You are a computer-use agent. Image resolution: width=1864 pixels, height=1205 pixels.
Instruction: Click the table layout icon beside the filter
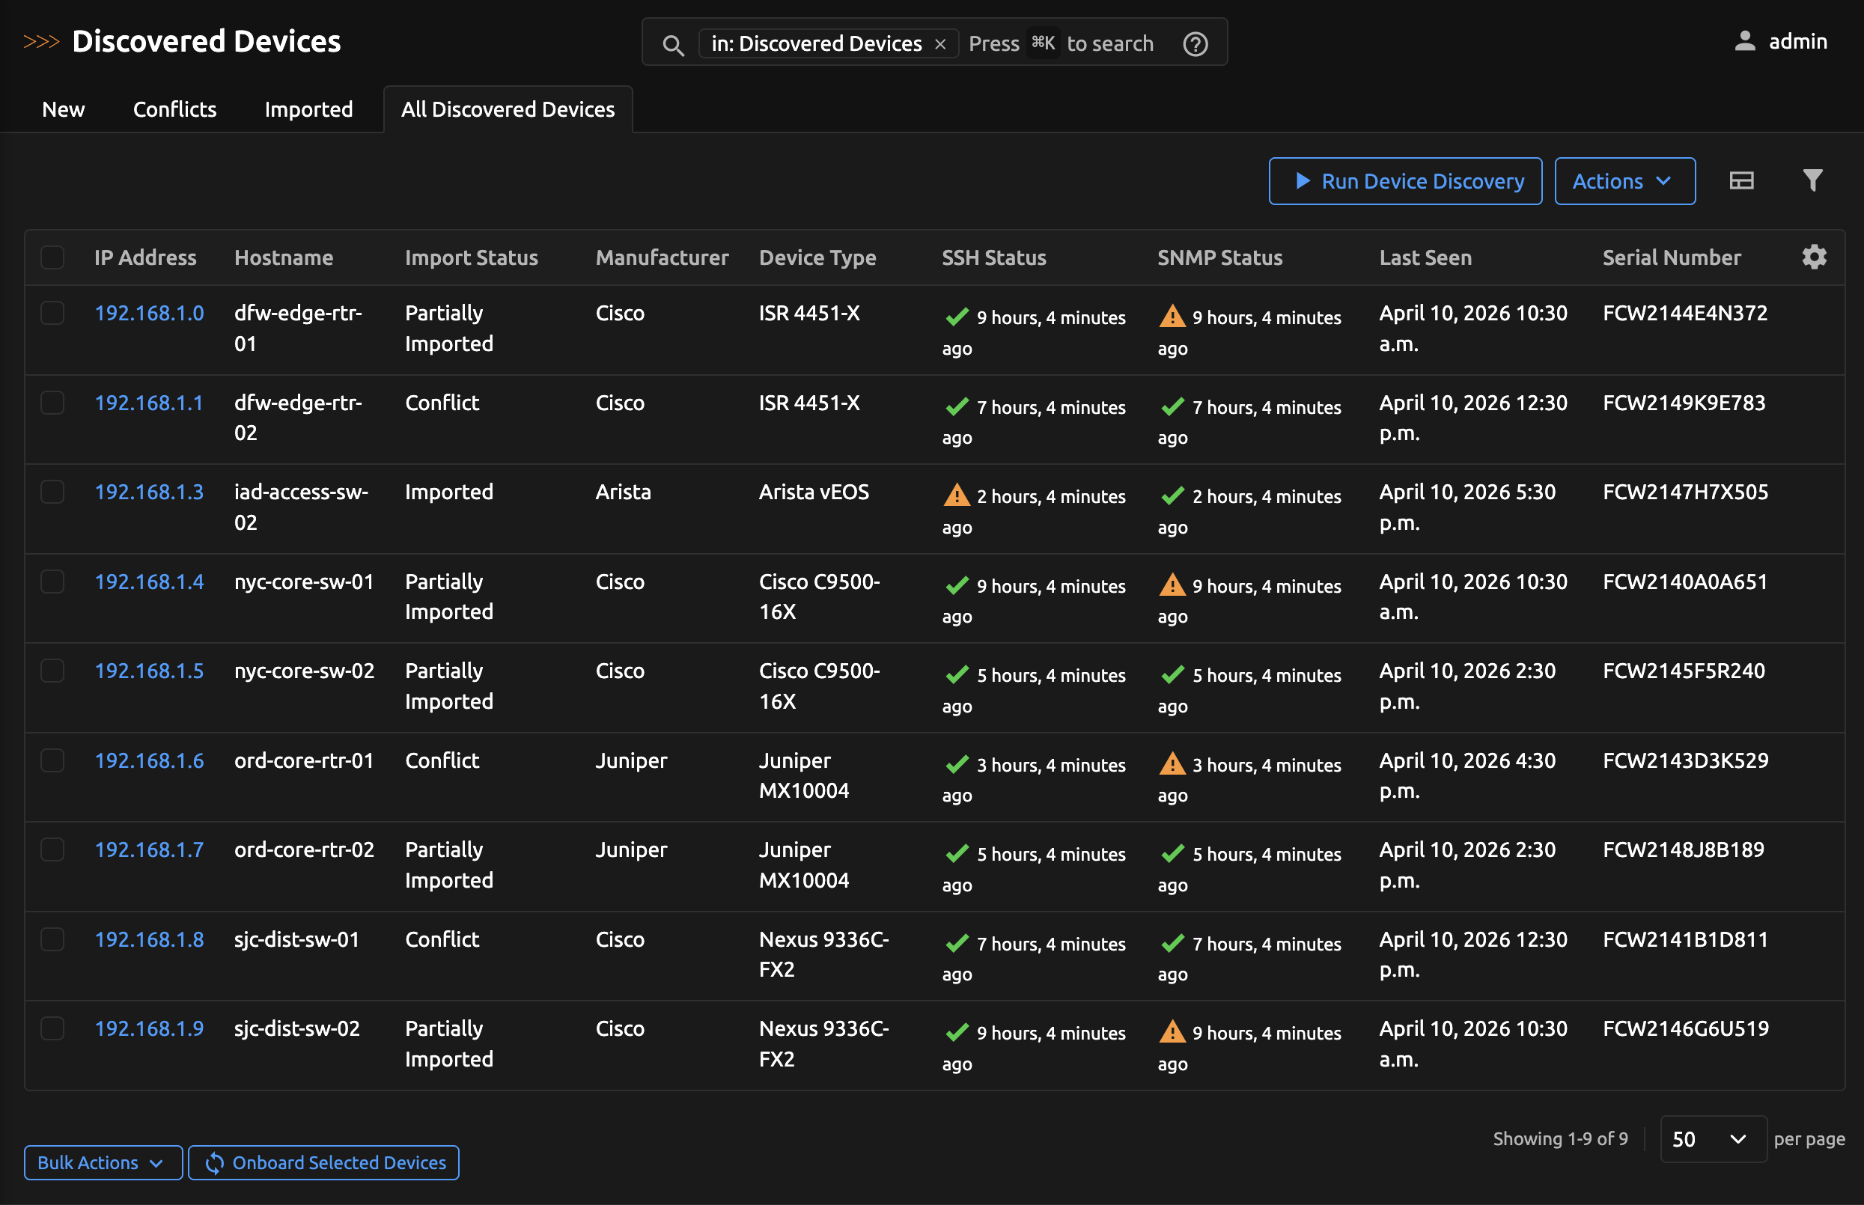(x=1742, y=181)
